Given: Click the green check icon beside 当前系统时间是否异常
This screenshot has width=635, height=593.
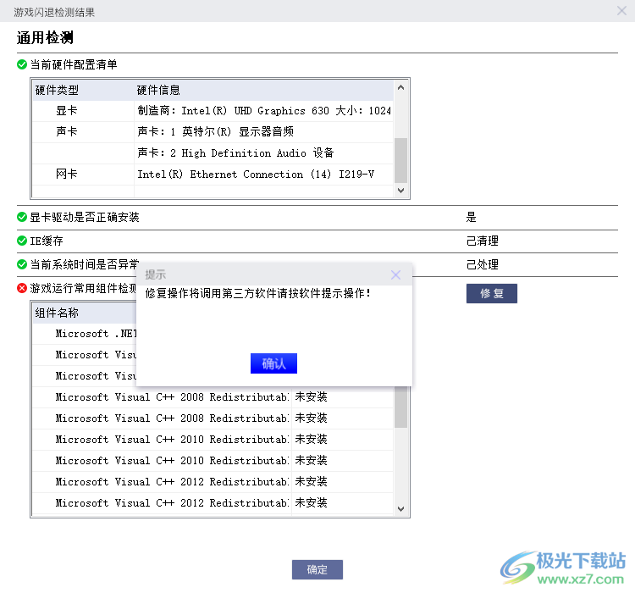Looking at the screenshot, I should 22,264.
